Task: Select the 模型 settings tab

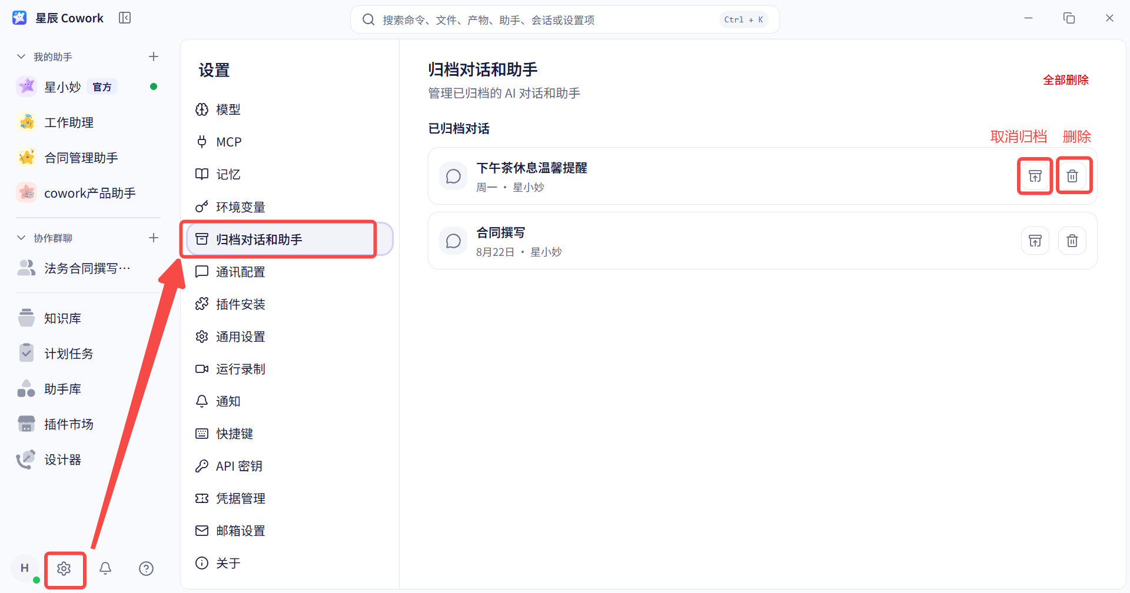Action: [x=288, y=109]
